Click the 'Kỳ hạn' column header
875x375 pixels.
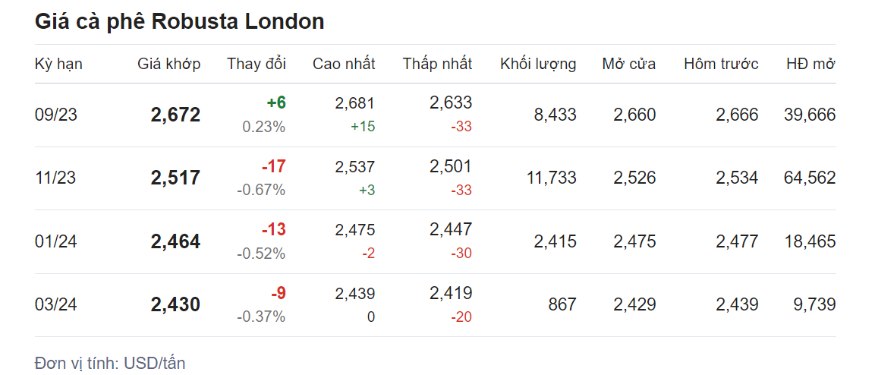coord(58,64)
